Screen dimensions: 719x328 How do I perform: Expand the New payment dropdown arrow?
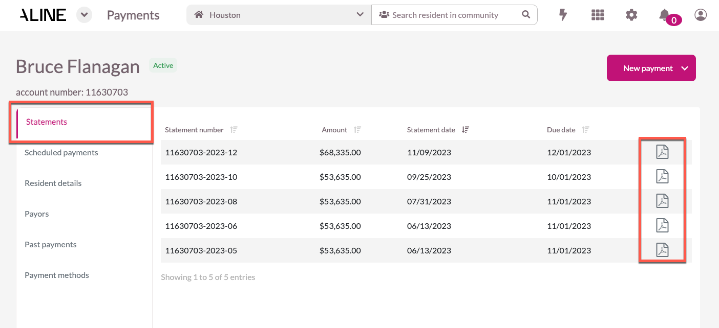coord(685,68)
